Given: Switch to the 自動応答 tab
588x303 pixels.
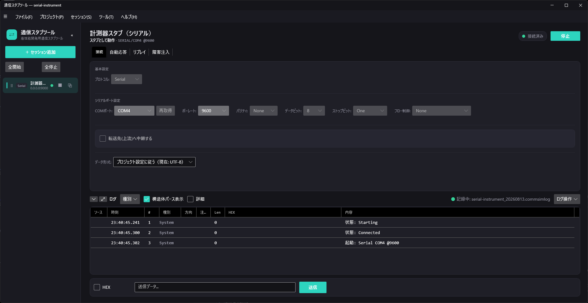Looking at the screenshot, I should click(118, 52).
